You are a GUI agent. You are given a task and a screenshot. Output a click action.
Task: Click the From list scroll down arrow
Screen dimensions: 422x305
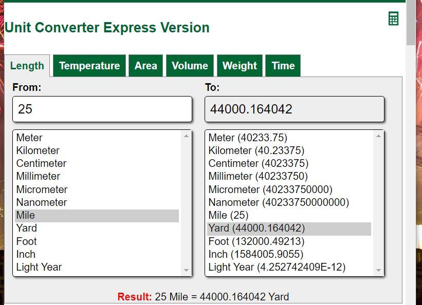coord(186,270)
